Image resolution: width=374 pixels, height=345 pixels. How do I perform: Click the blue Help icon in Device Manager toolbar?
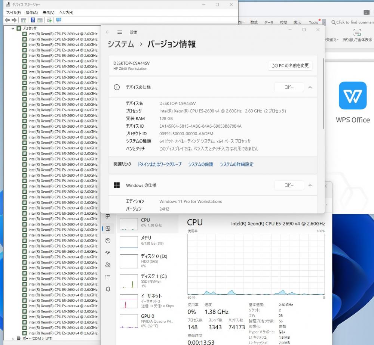tap(33, 20)
